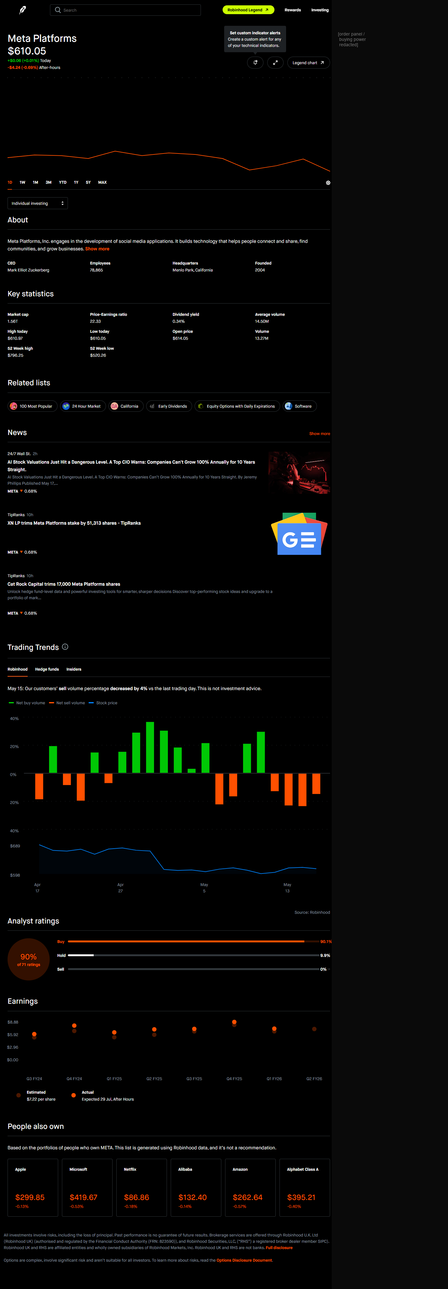
Task: Open the Individual investing account dropdown
Action: (x=37, y=203)
